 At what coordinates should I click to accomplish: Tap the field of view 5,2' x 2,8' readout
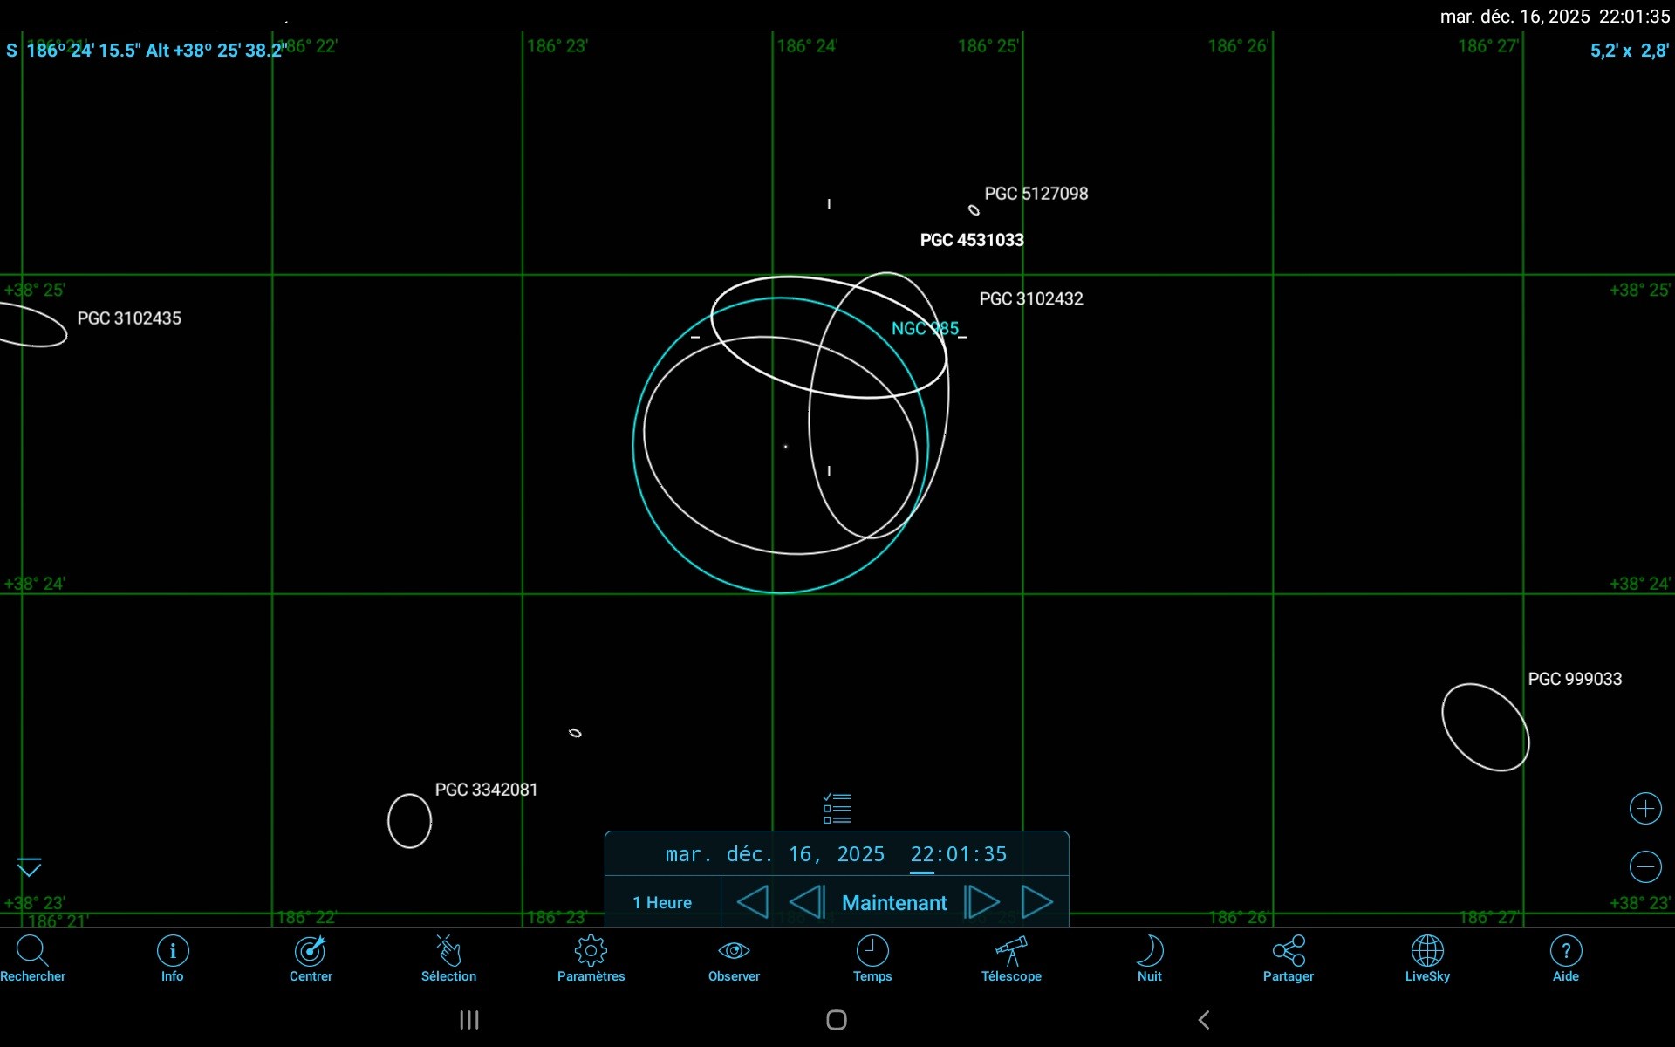point(1629,51)
